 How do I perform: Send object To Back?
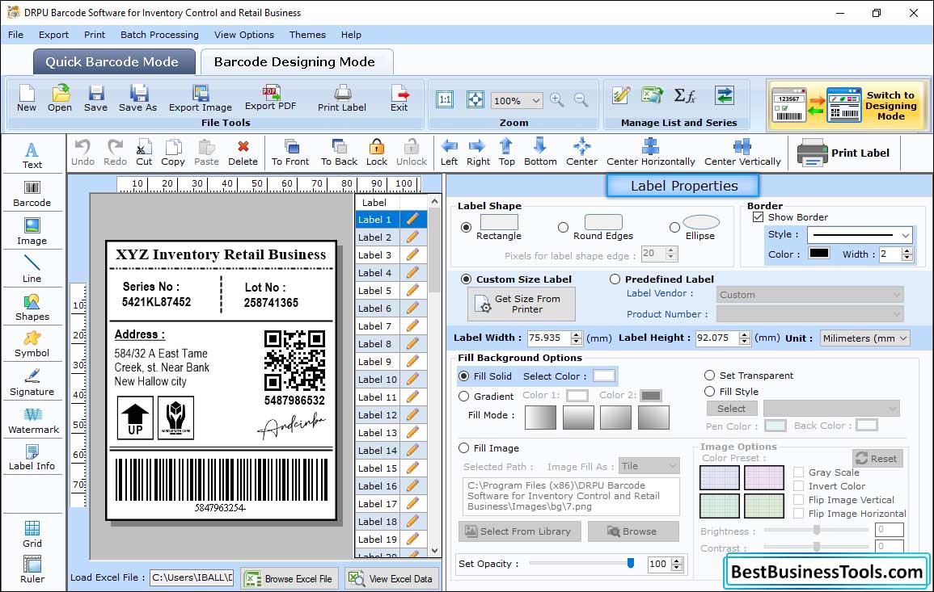point(339,153)
